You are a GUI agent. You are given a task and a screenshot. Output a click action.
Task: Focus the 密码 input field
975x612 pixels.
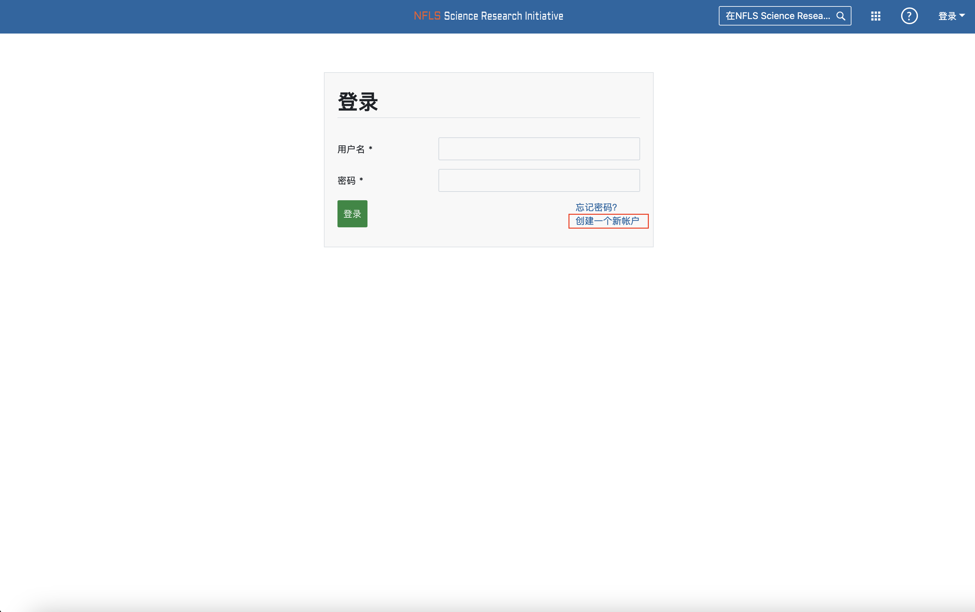point(539,181)
